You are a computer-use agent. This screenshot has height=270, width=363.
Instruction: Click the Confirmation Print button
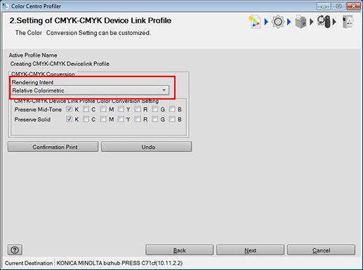pyautogui.click(x=53, y=147)
